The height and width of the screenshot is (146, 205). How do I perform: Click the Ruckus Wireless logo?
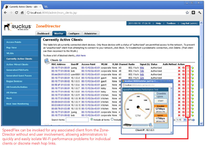tap(18, 27)
